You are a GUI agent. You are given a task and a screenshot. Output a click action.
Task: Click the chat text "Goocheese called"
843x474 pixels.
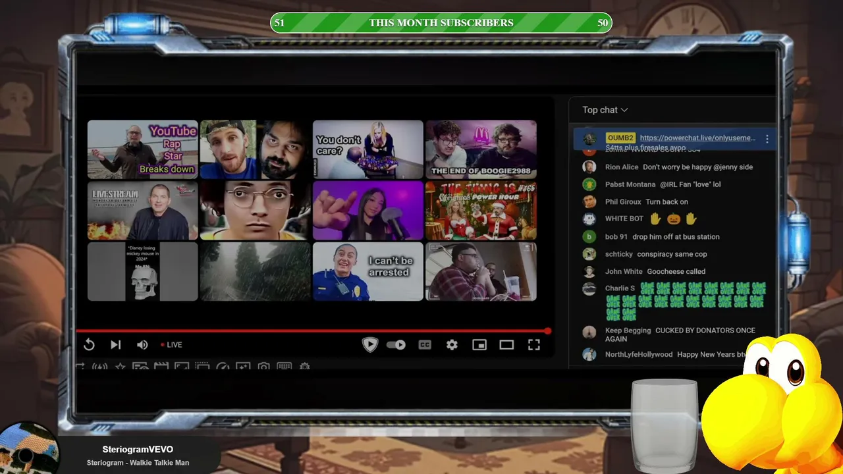pyautogui.click(x=676, y=271)
